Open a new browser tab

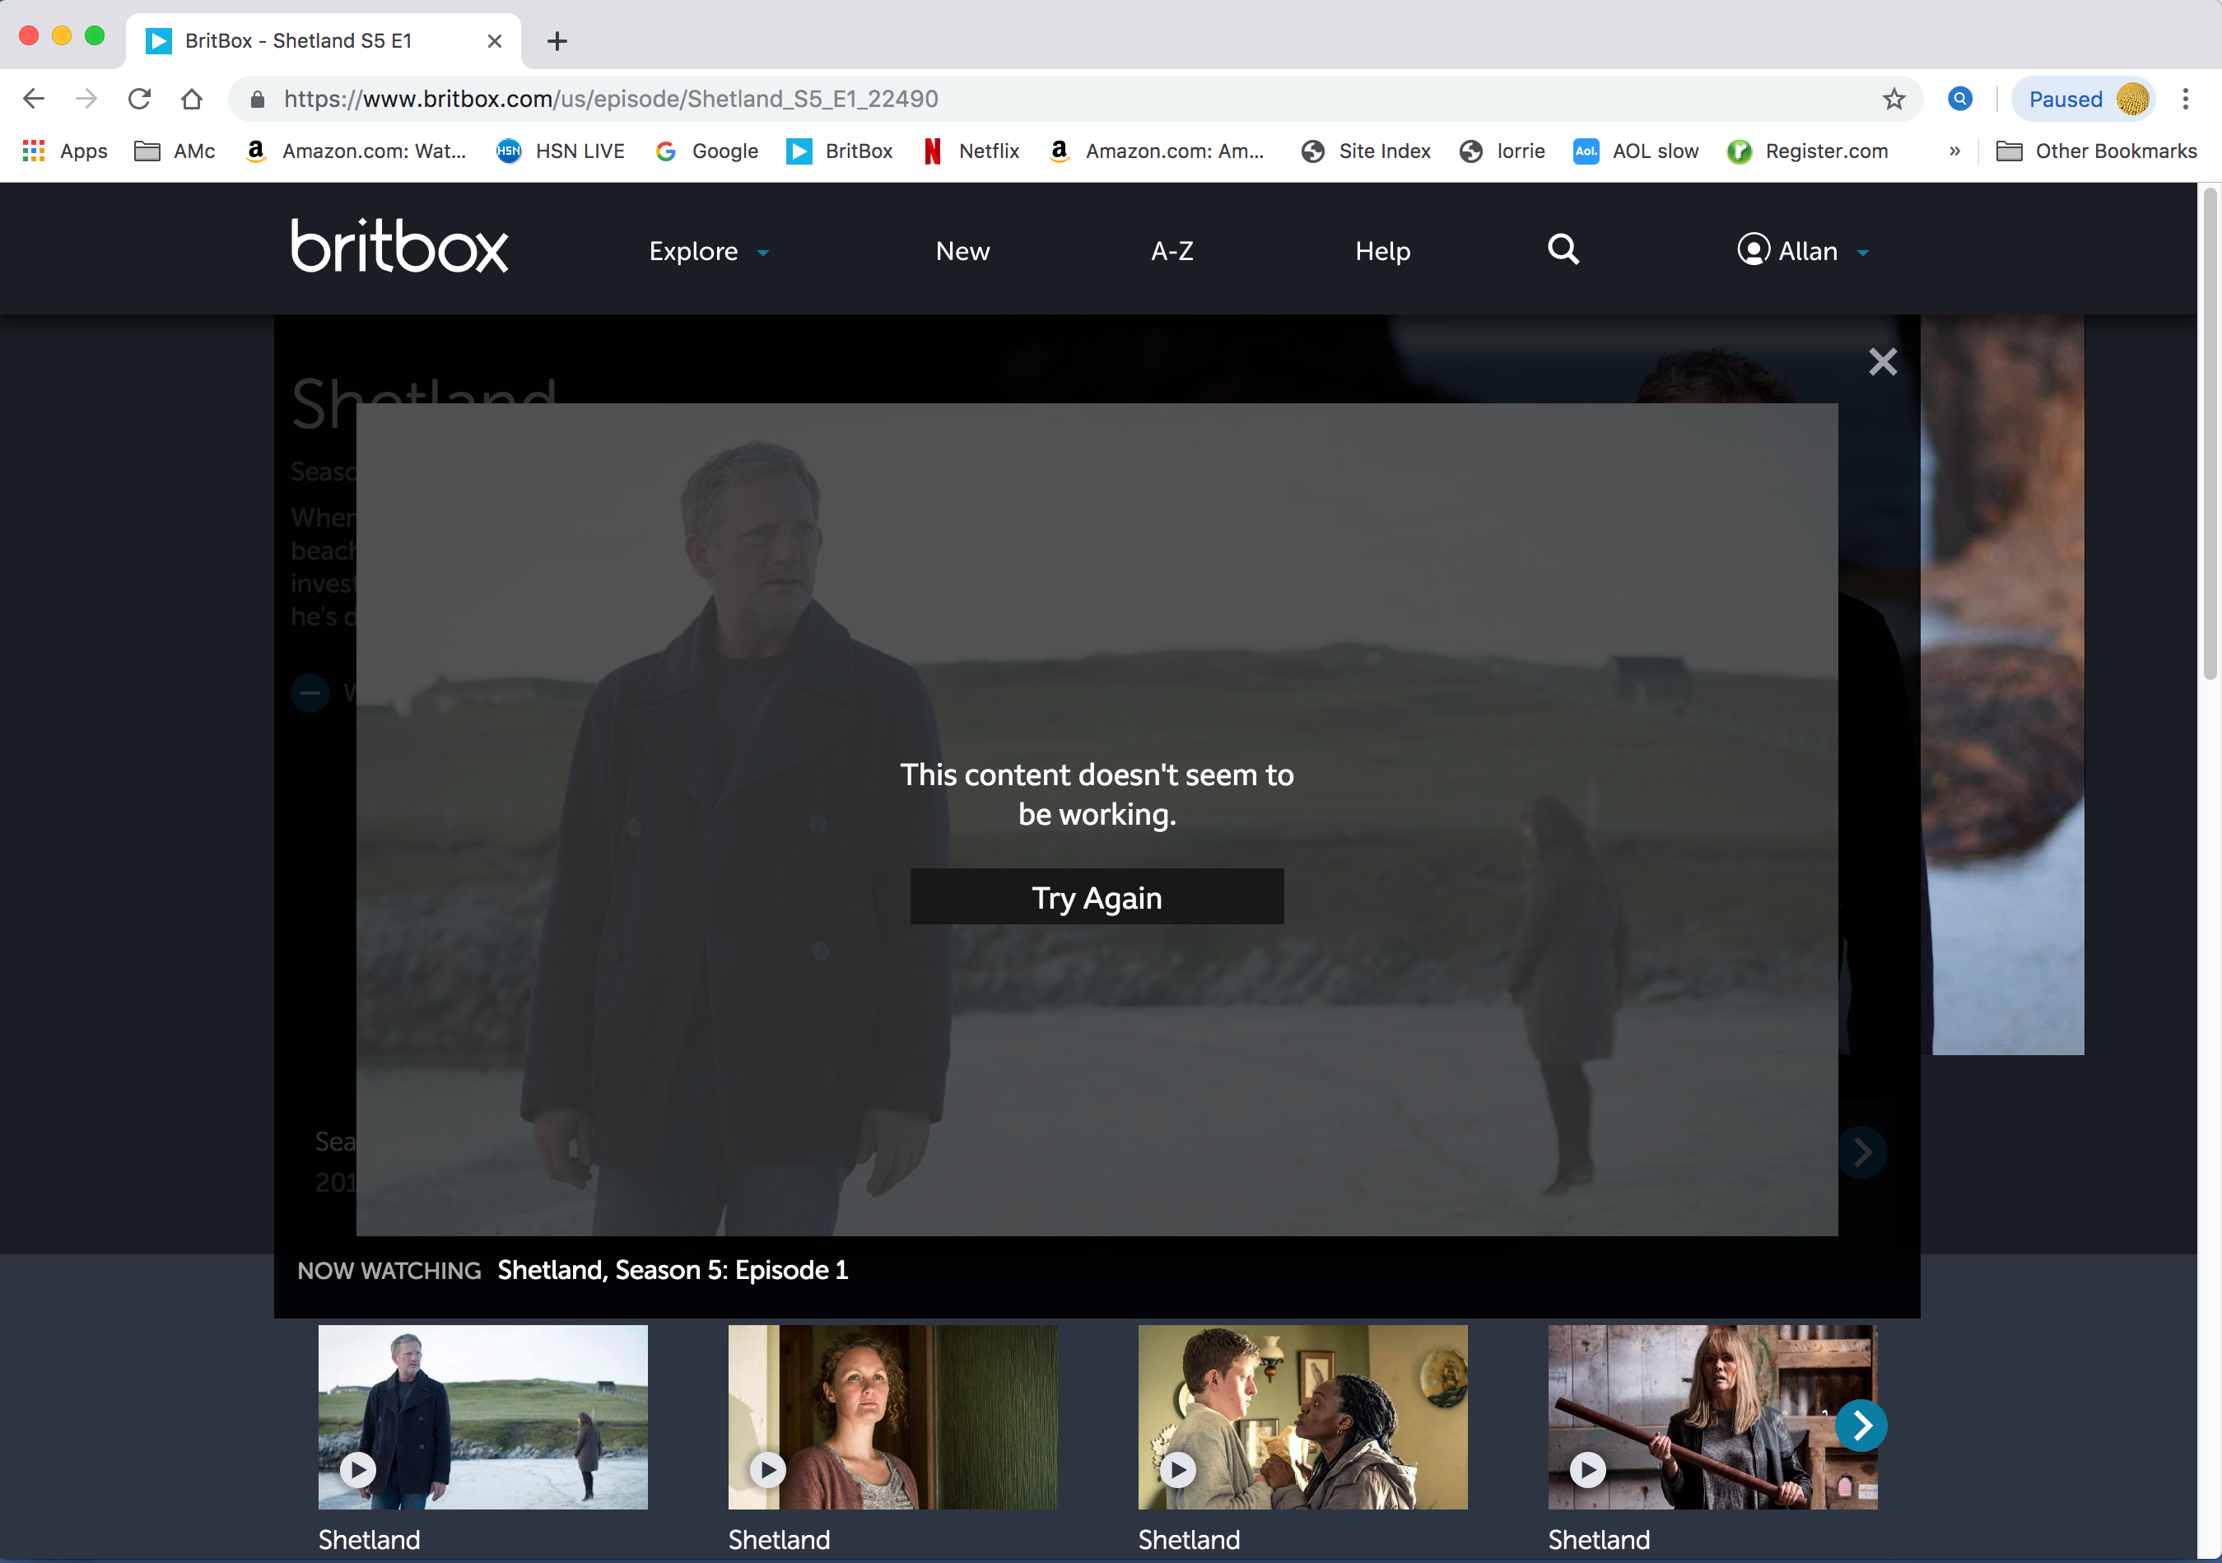[x=557, y=40]
